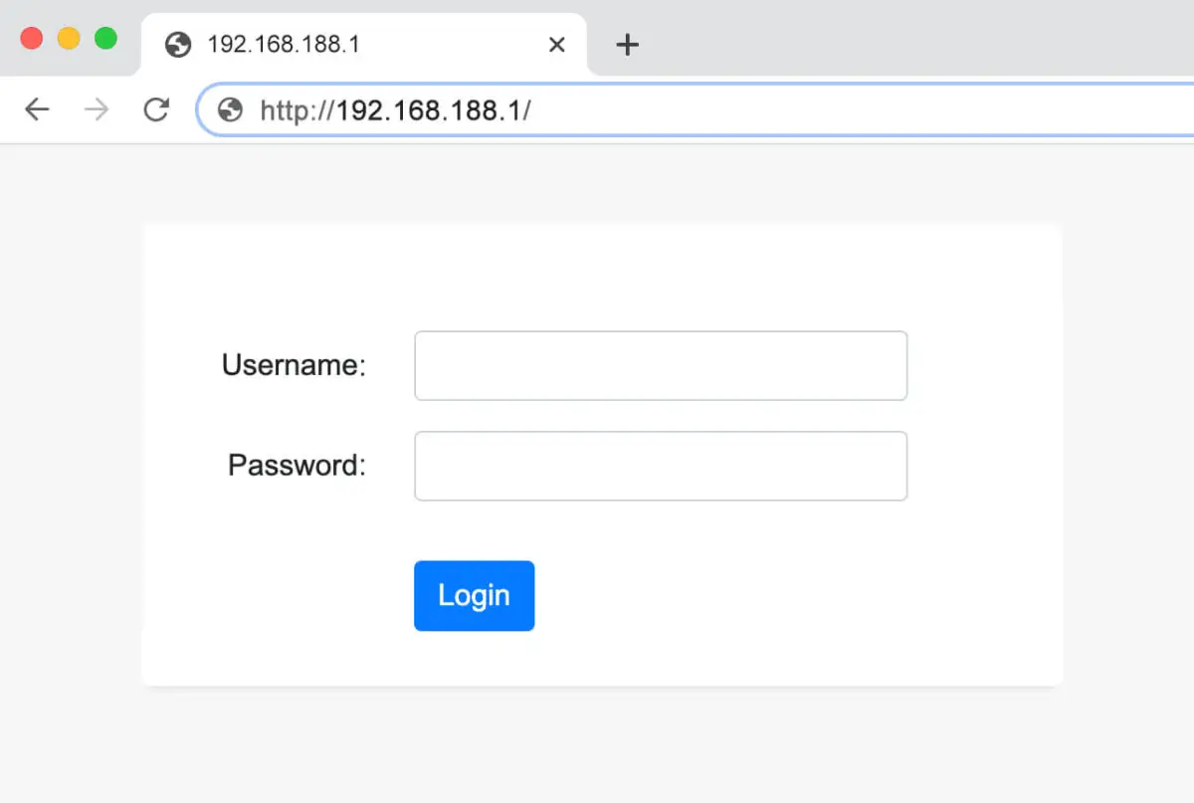Screen dimensions: 1194x803
Task: Focus the address bar URL text
Action: tap(396, 109)
